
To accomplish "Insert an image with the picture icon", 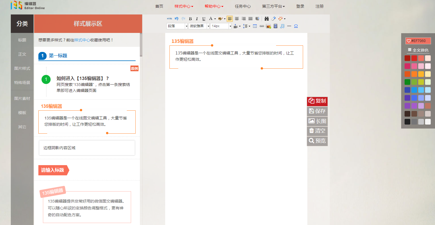I will (x=268, y=26).
